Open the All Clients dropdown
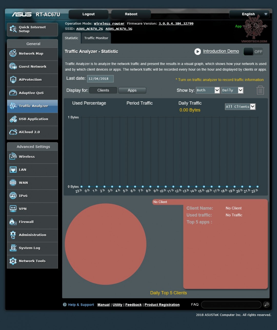 240,107
